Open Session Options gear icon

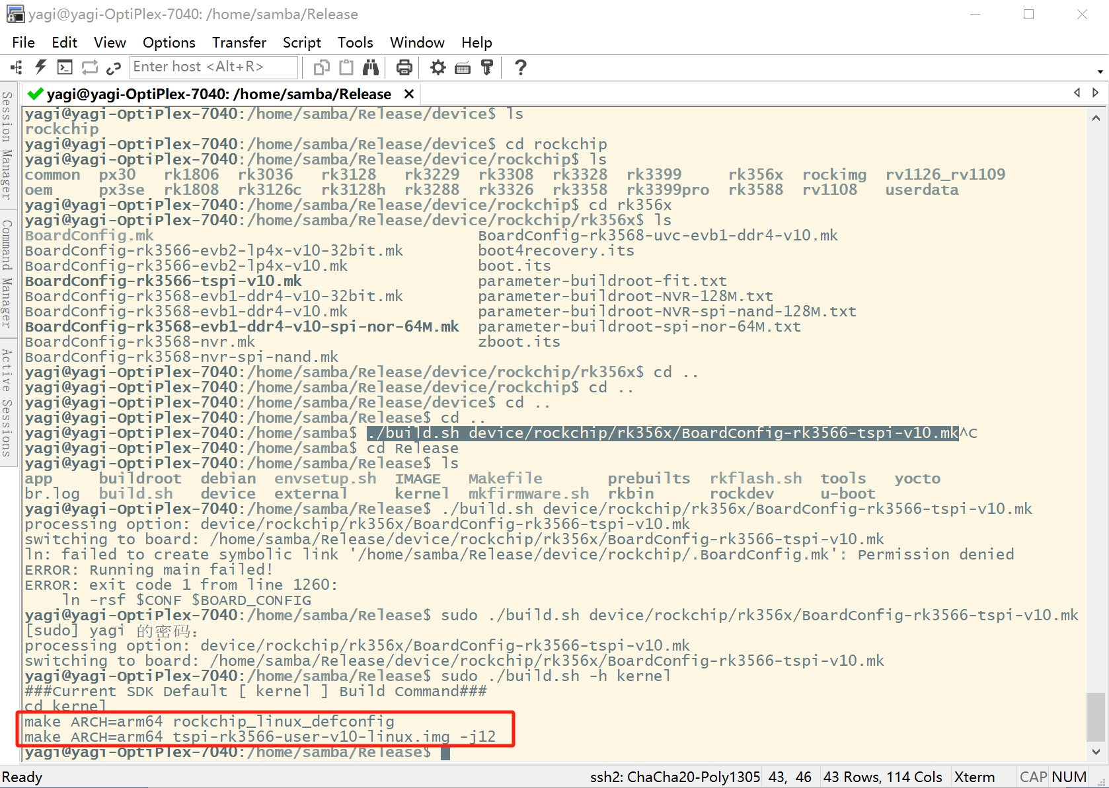[438, 67]
